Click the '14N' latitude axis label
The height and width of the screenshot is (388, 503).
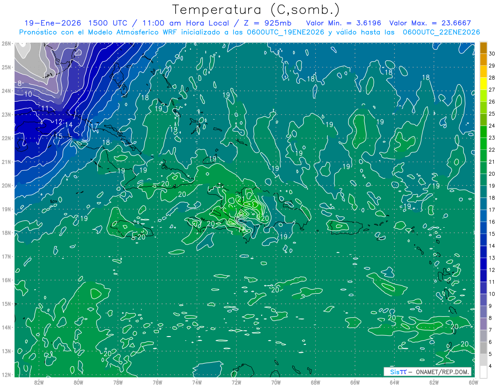[6, 327]
